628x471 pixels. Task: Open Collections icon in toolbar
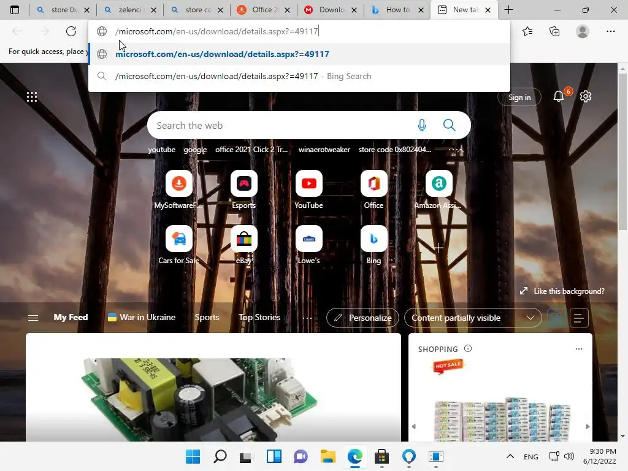click(554, 31)
